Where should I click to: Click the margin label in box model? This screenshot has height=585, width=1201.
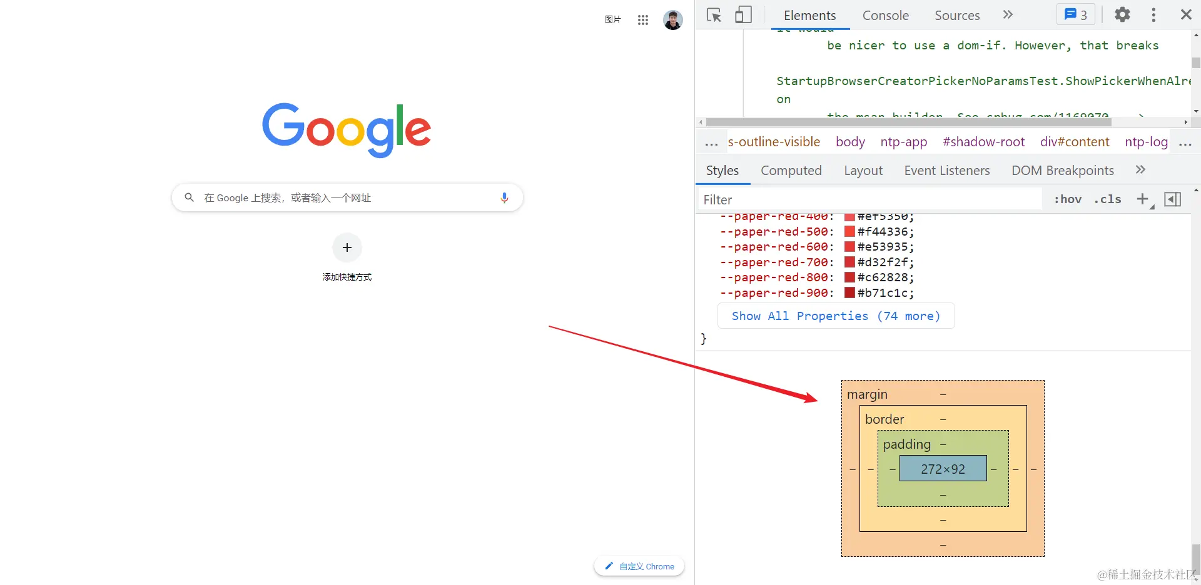(867, 394)
